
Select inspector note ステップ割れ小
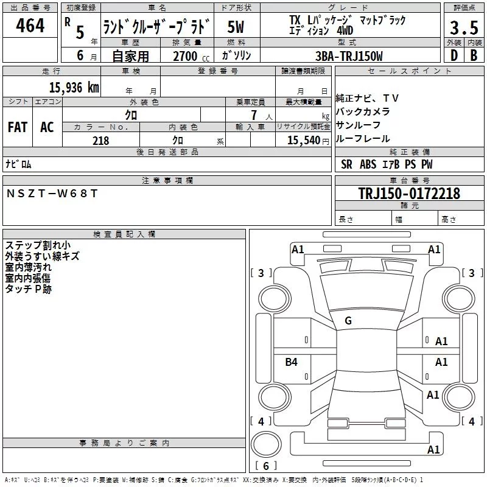[x=38, y=245]
